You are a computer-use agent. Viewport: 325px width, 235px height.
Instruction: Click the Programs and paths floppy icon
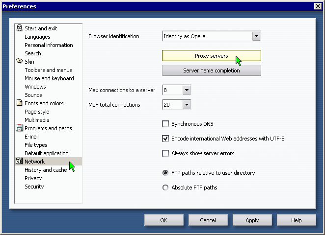click(19, 128)
